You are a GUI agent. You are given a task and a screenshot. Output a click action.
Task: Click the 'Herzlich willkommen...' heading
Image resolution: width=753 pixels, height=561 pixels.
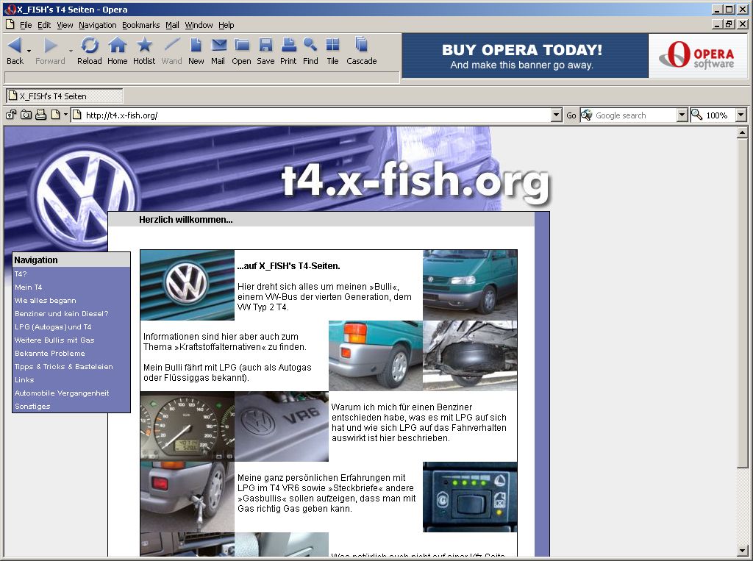tap(186, 220)
